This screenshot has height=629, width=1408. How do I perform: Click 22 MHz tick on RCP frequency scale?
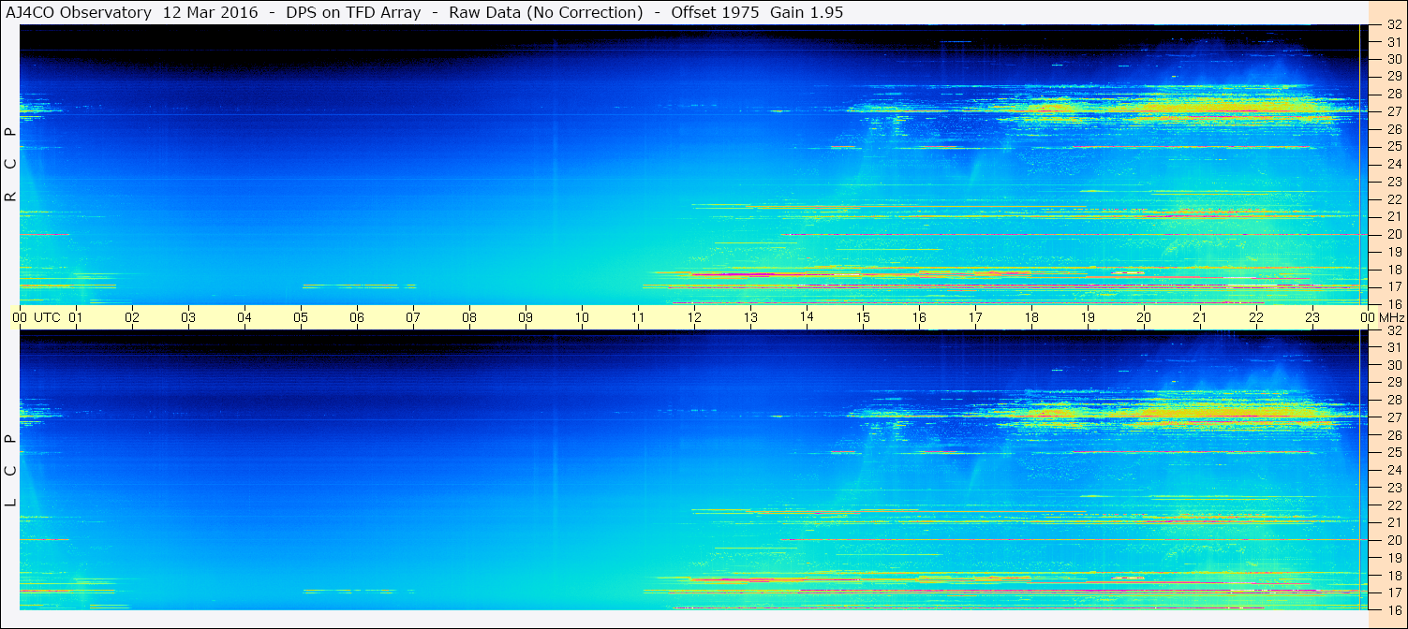[x=1393, y=199]
